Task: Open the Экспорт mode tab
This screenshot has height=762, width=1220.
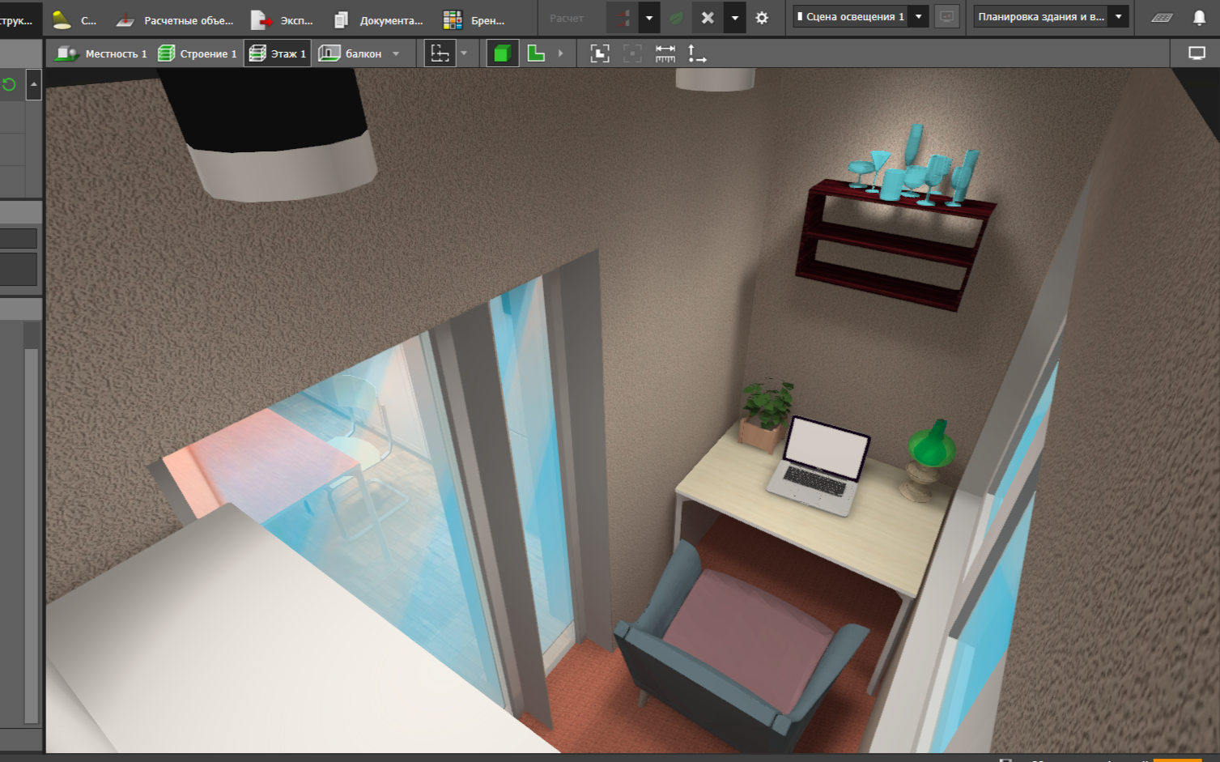Action: [x=283, y=19]
